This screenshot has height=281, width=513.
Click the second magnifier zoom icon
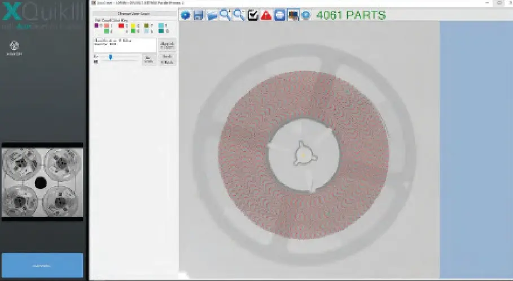pos(239,15)
